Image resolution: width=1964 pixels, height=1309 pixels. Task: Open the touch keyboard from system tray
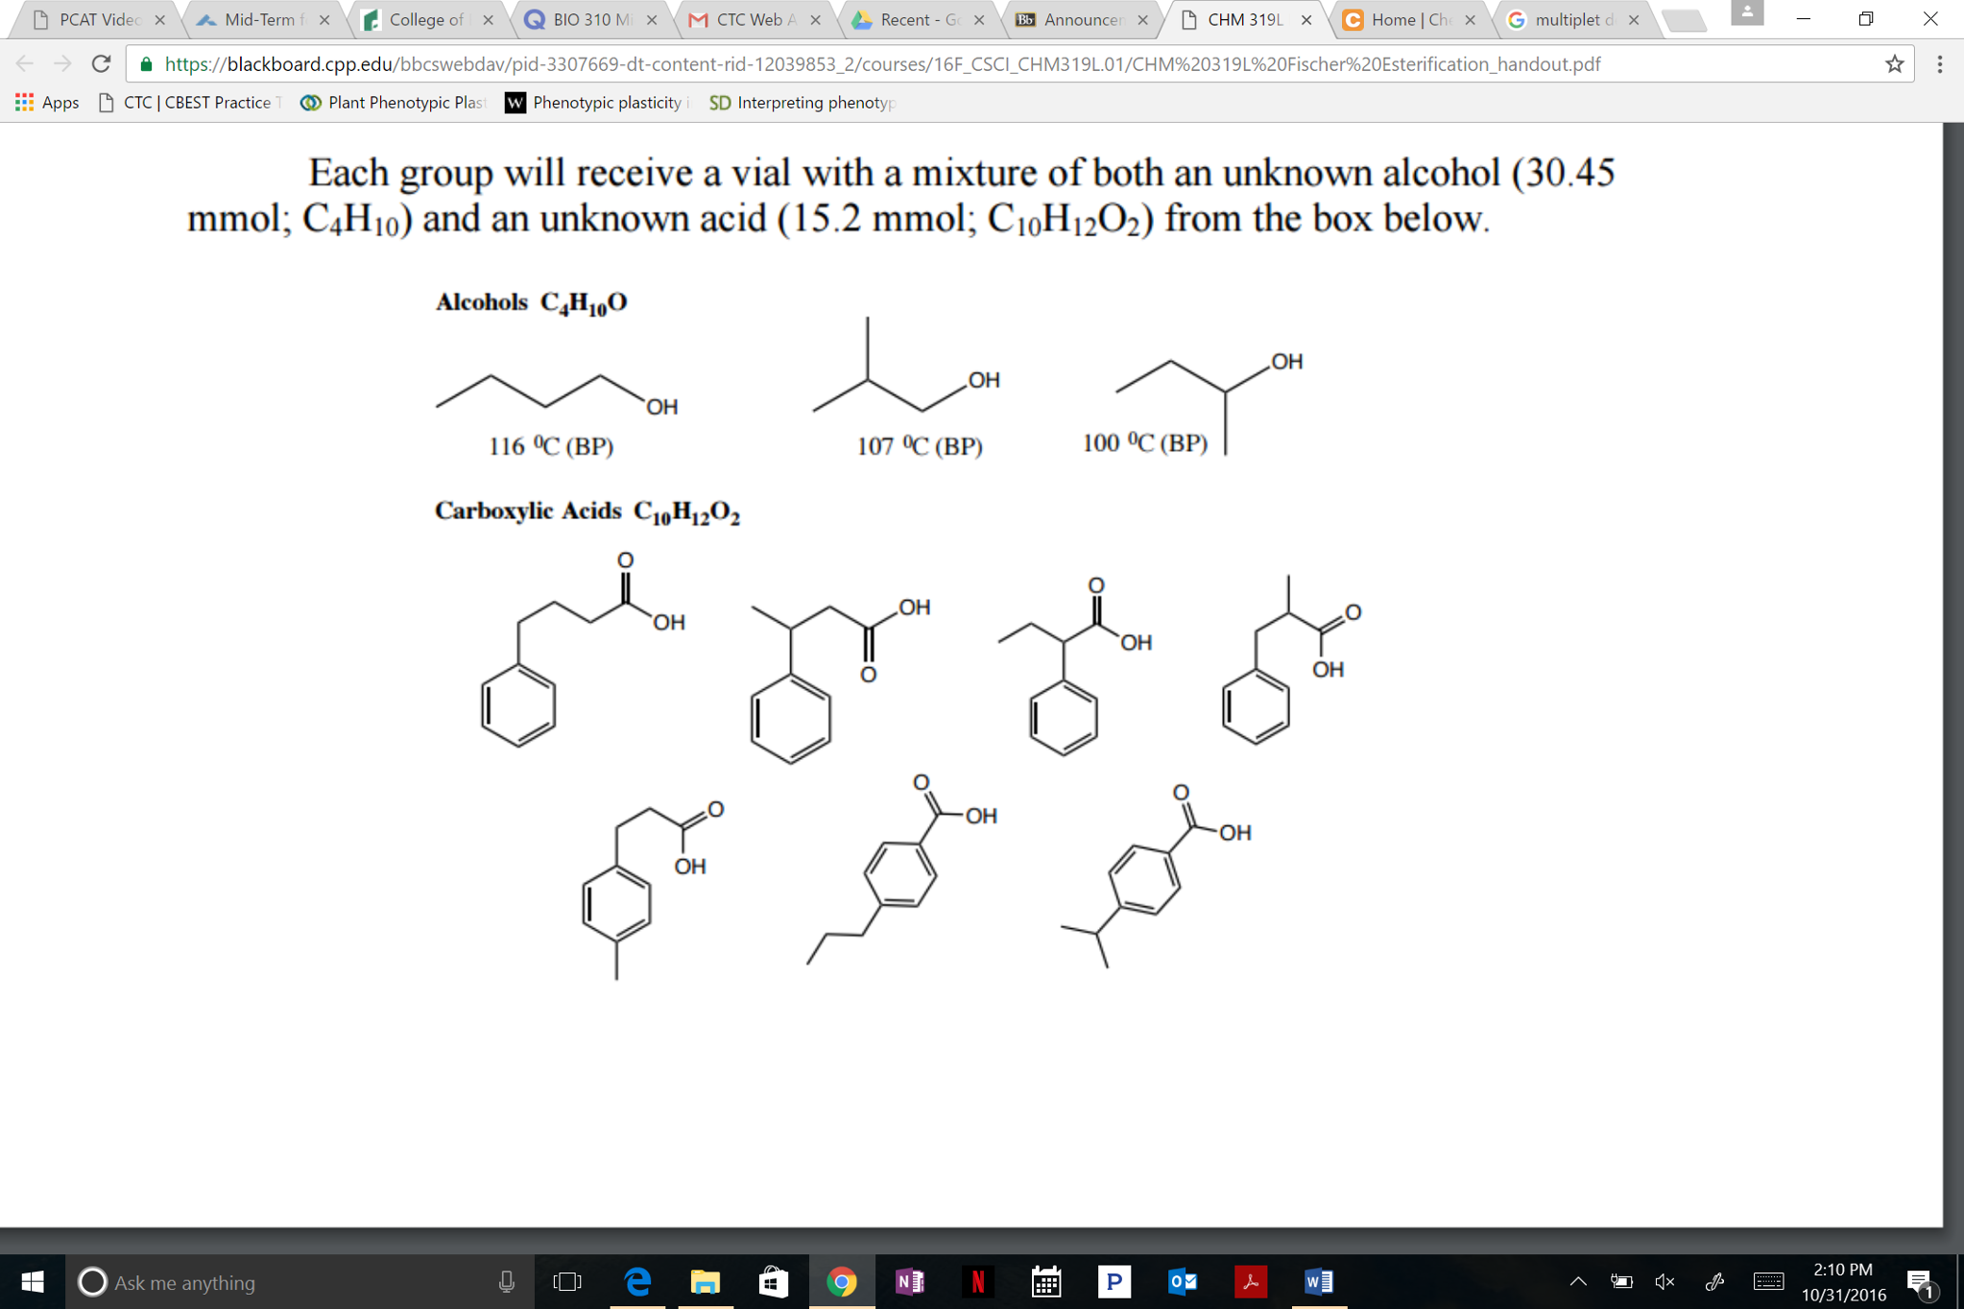[1766, 1281]
